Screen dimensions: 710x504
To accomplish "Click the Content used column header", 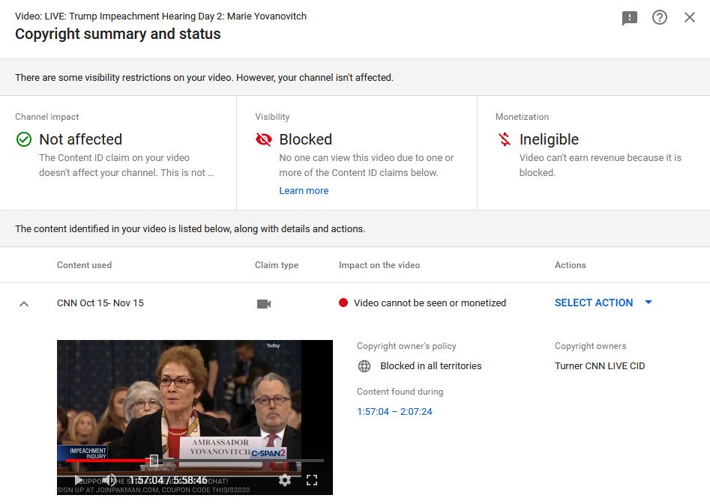I will click(84, 265).
